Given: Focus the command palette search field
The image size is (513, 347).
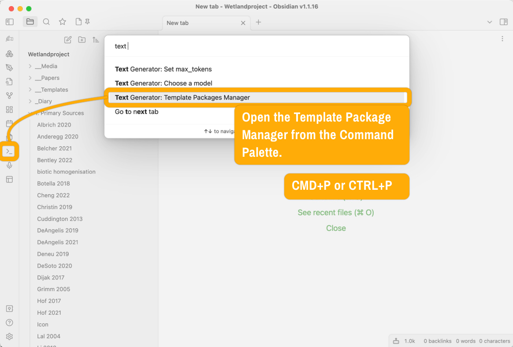Looking at the screenshot, I should click(x=257, y=46).
